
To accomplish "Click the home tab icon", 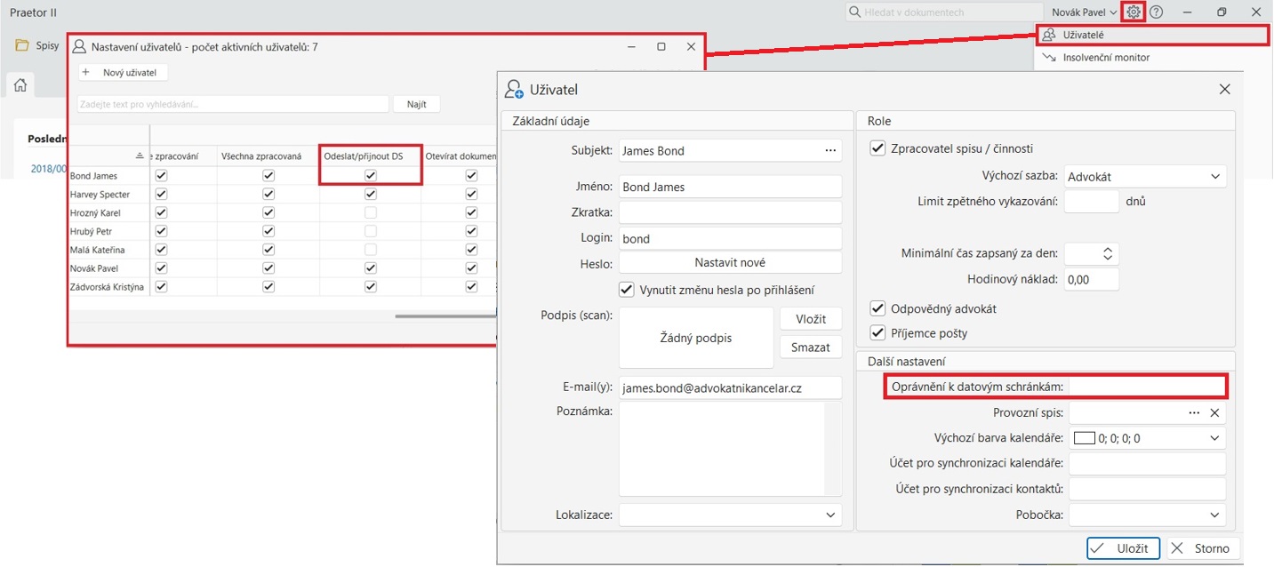I will coord(20,85).
